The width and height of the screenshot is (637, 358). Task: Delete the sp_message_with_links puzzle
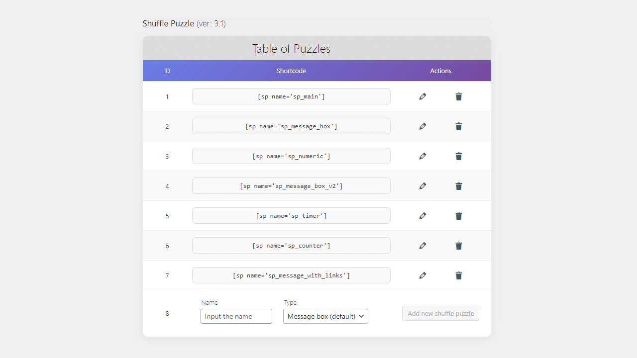459,275
